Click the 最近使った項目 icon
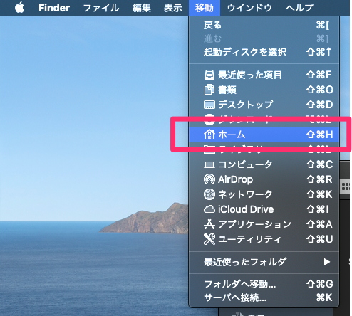 pos(209,75)
